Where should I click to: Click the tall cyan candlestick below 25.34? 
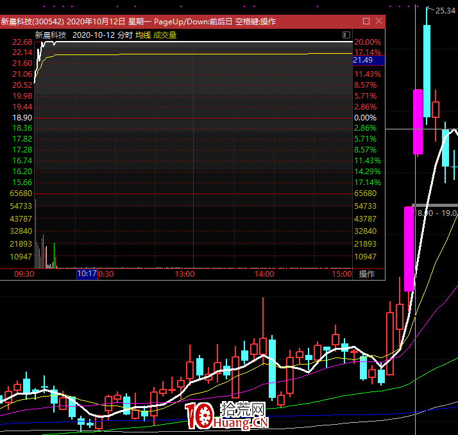[427, 71]
